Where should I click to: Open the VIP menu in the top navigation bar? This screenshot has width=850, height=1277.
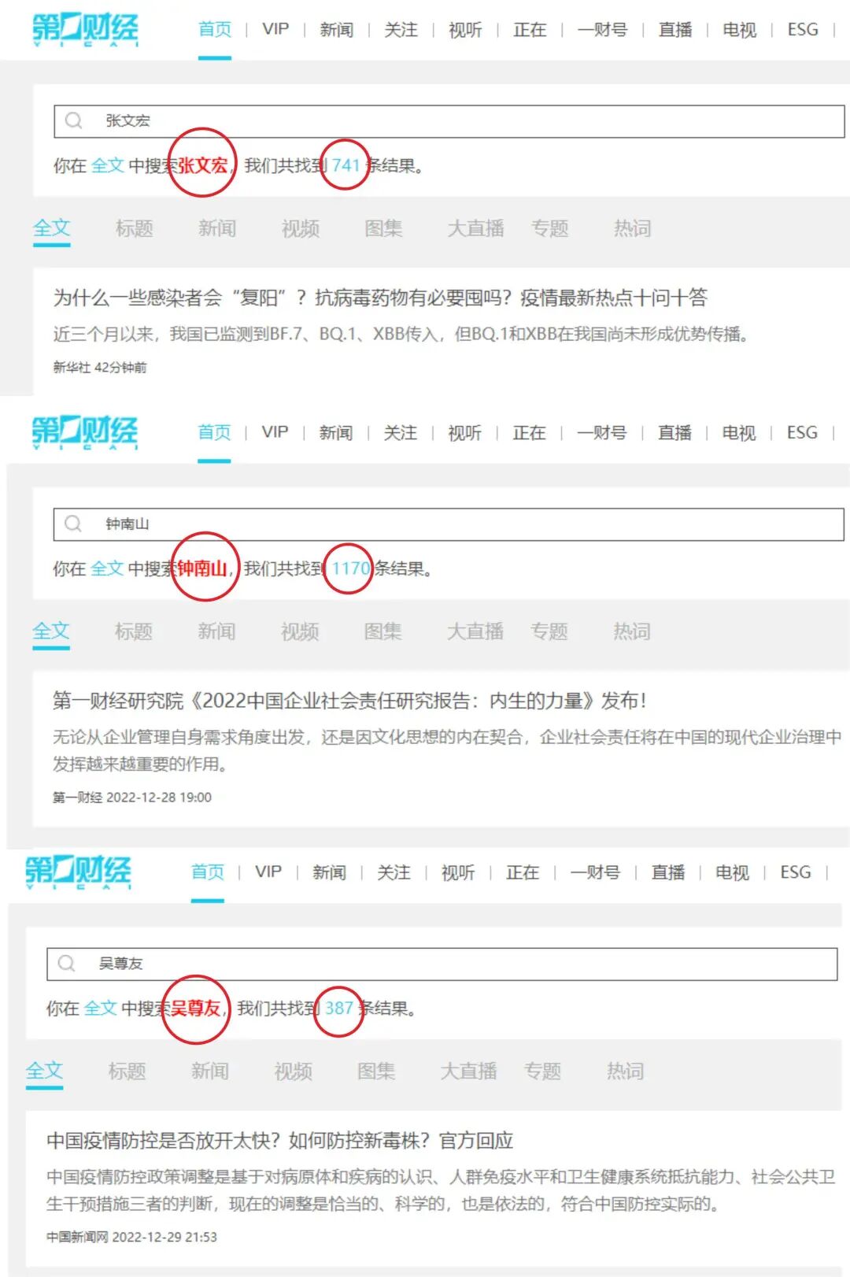point(275,29)
